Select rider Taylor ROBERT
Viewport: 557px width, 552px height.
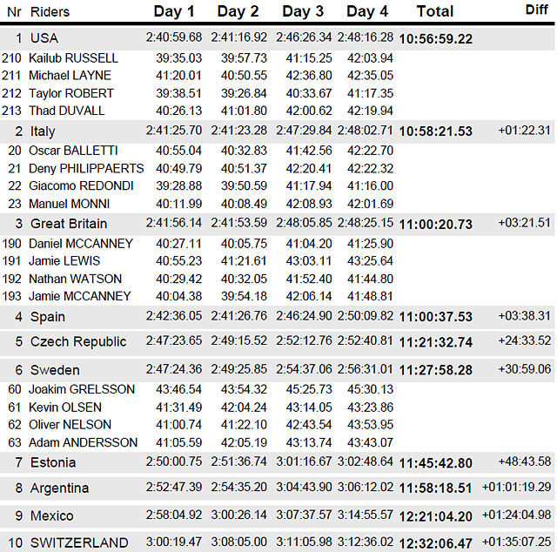pos(71,93)
